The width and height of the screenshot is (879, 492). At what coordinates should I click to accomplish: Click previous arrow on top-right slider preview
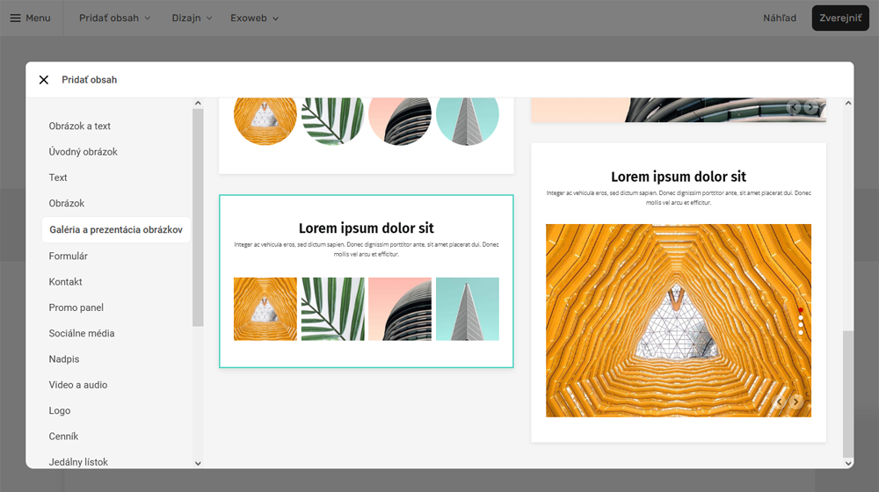point(795,108)
